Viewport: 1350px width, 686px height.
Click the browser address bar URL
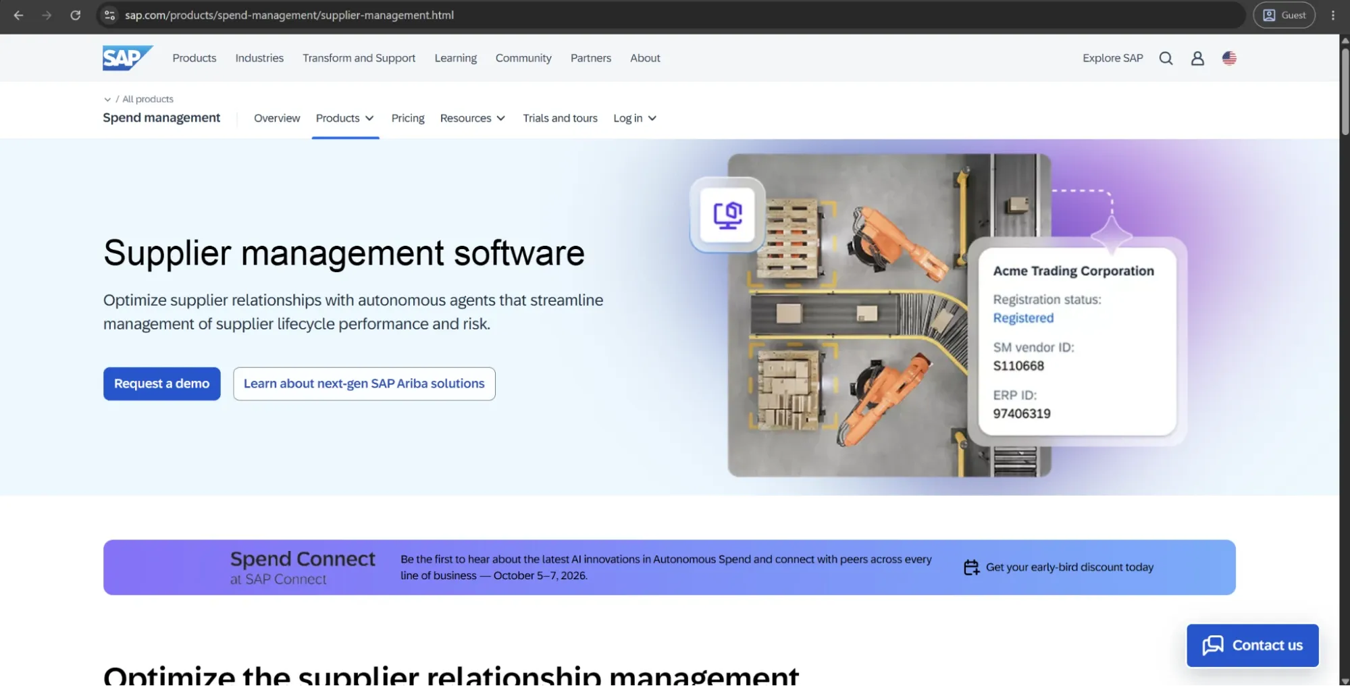tap(289, 15)
